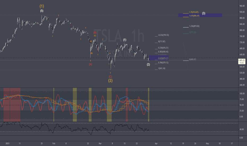Click the 640.00 price axis label
Screen dimensions: 247x146
pos(242,55)
